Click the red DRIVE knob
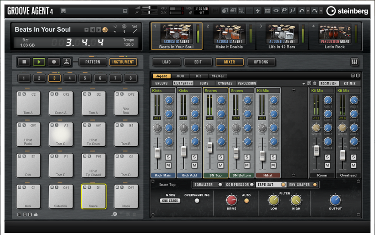 (x=231, y=200)
